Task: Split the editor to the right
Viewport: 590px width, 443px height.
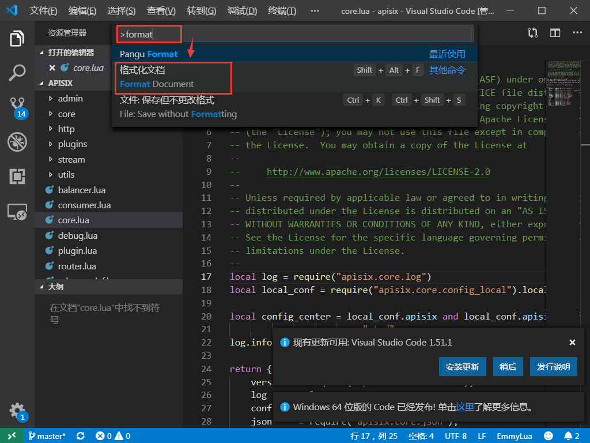Action: click(x=555, y=33)
